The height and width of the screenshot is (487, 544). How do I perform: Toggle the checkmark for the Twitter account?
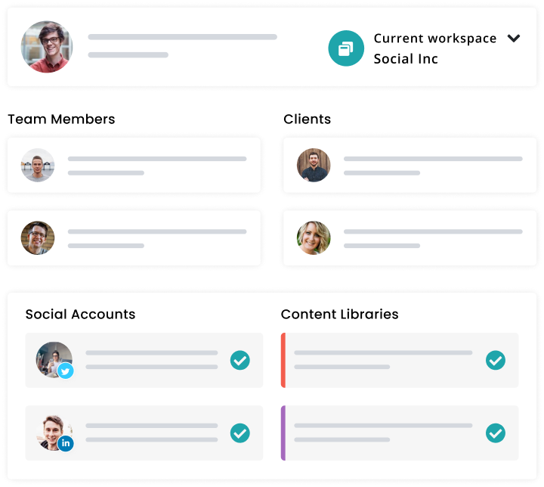240,360
